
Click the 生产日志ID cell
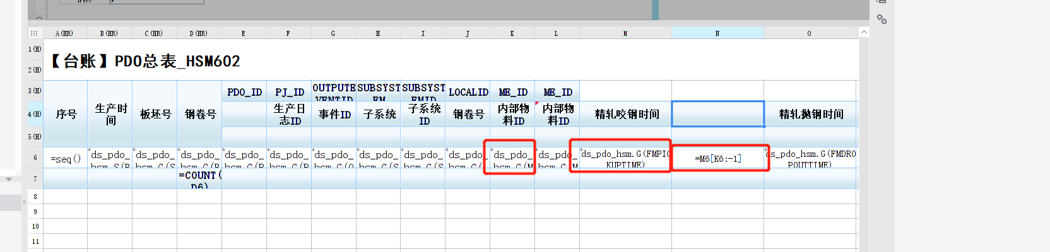pos(289,114)
